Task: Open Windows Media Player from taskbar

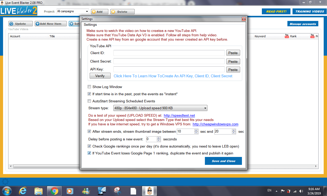Action: pyautogui.click(x=70, y=191)
